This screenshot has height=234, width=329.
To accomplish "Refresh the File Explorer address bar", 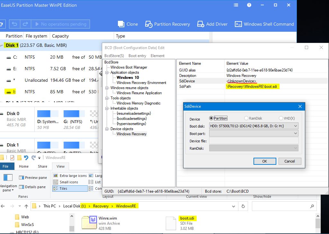I will tap(243, 206).
